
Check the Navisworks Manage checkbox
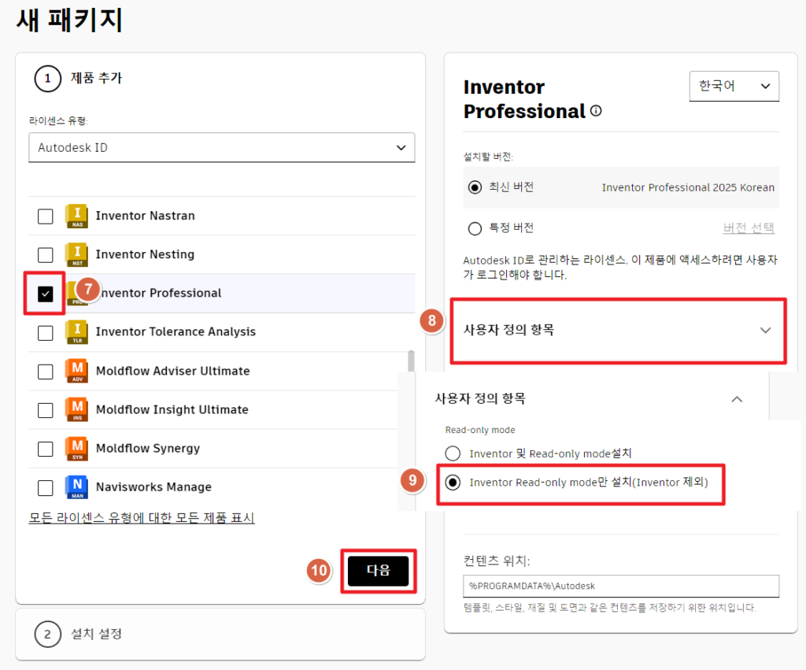(x=45, y=487)
